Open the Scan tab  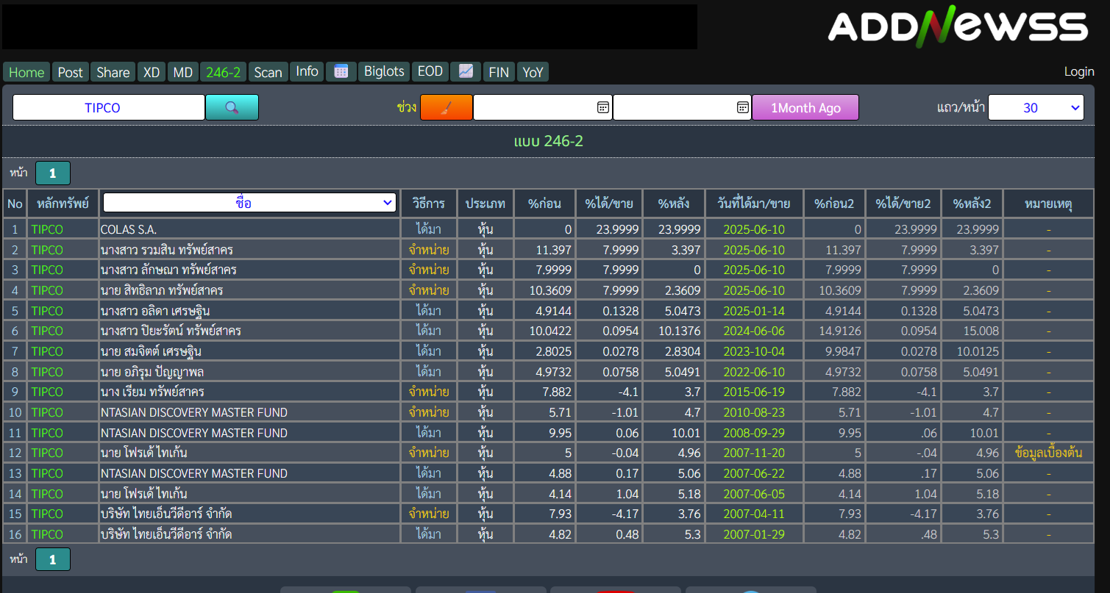pyautogui.click(x=268, y=72)
